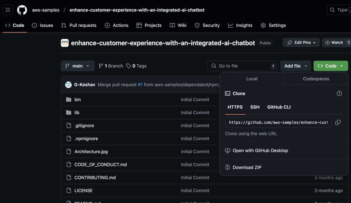The width and height of the screenshot is (351, 203).
Task: Open the Projects tab
Action: tap(149, 25)
